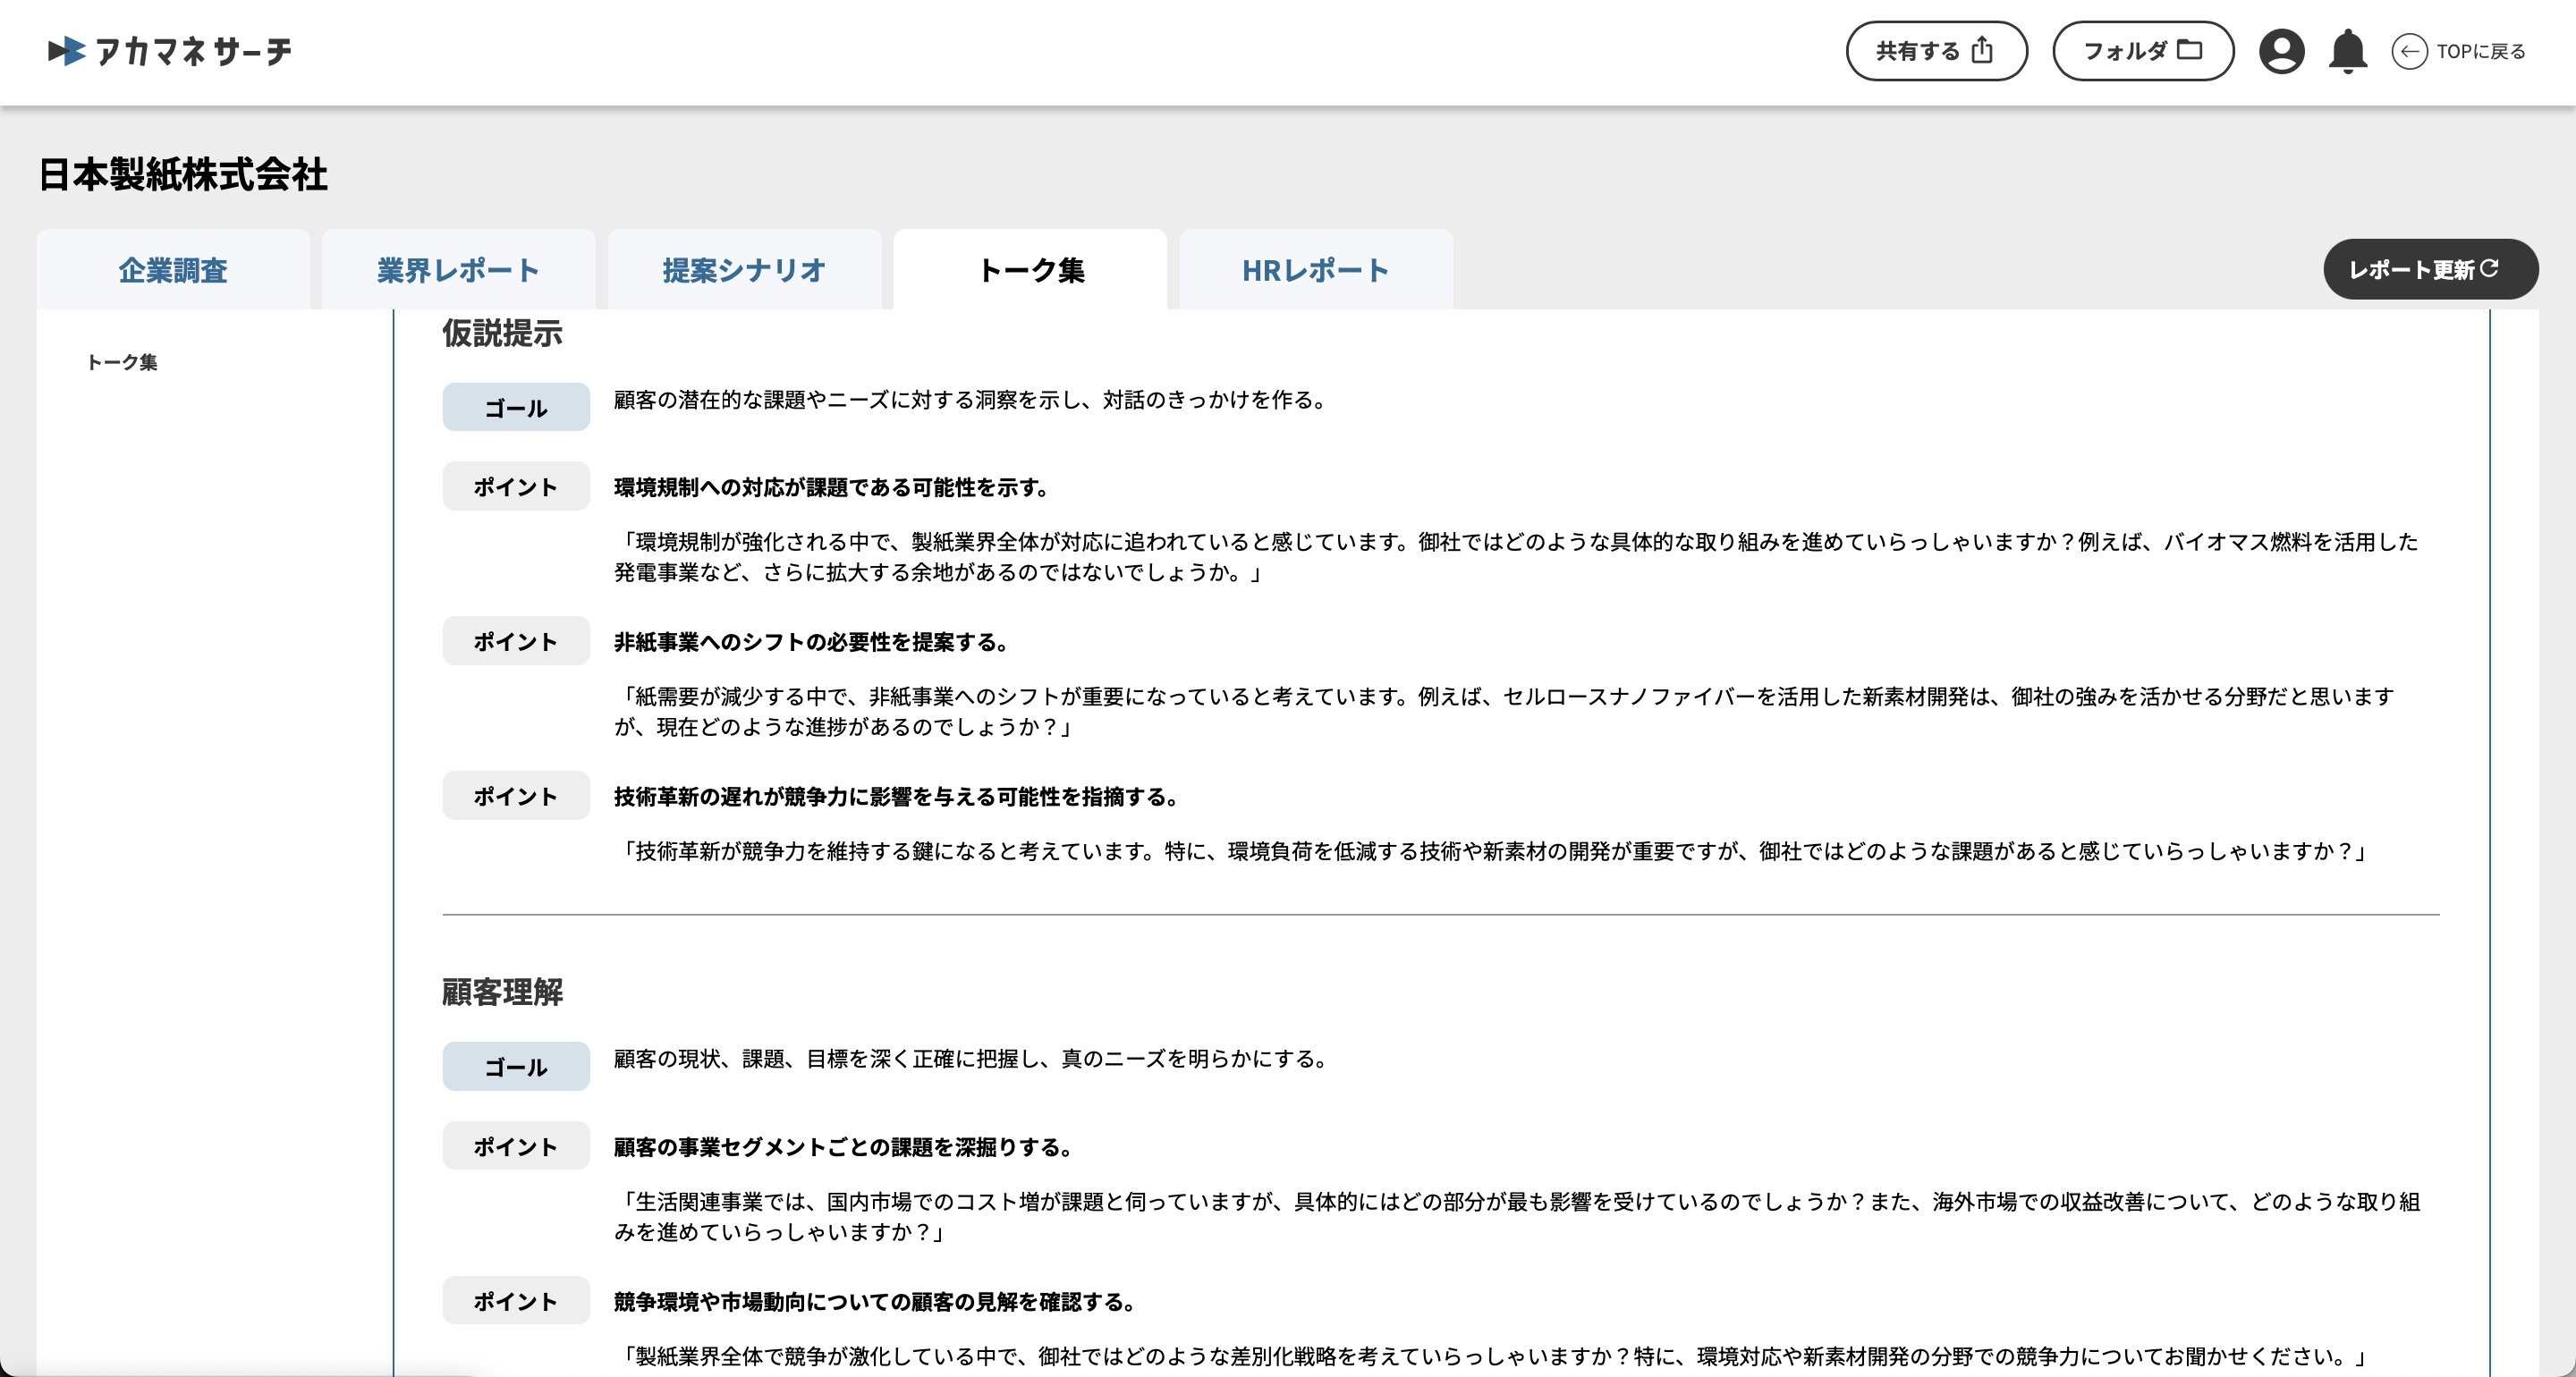Click ポイント label beside 顧客の事業セグメント
This screenshot has height=1377, width=2576.
[x=516, y=1146]
